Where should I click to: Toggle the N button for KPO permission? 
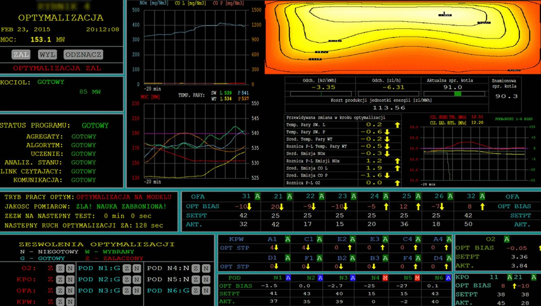pyautogui.click(x=70, y=279)
